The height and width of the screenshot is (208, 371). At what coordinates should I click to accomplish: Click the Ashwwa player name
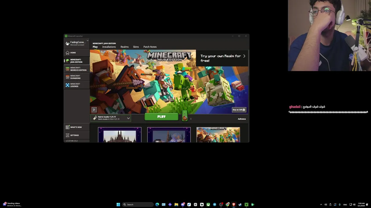(242, 119)
